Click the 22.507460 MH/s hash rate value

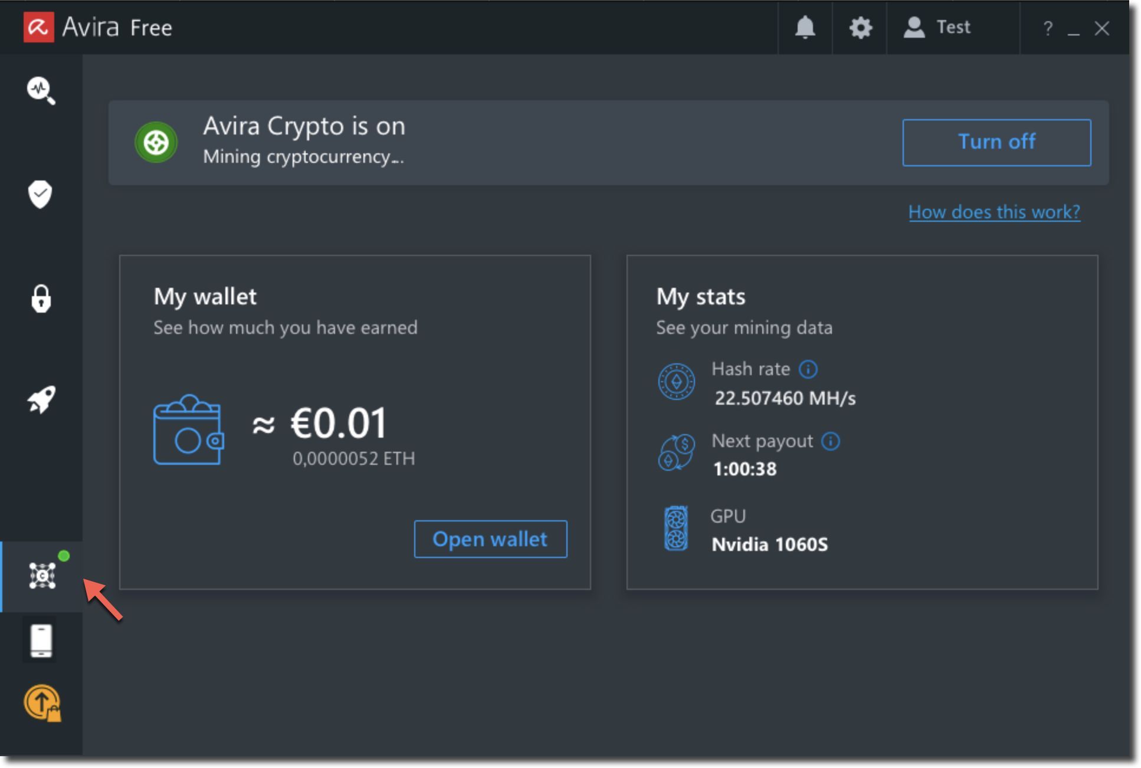[x=785, y=398]
